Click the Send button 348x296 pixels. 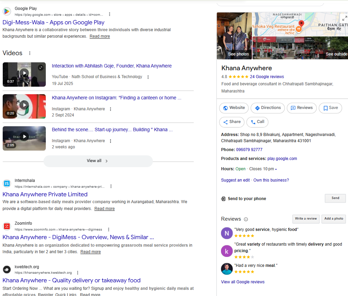(x=335, y=198)
